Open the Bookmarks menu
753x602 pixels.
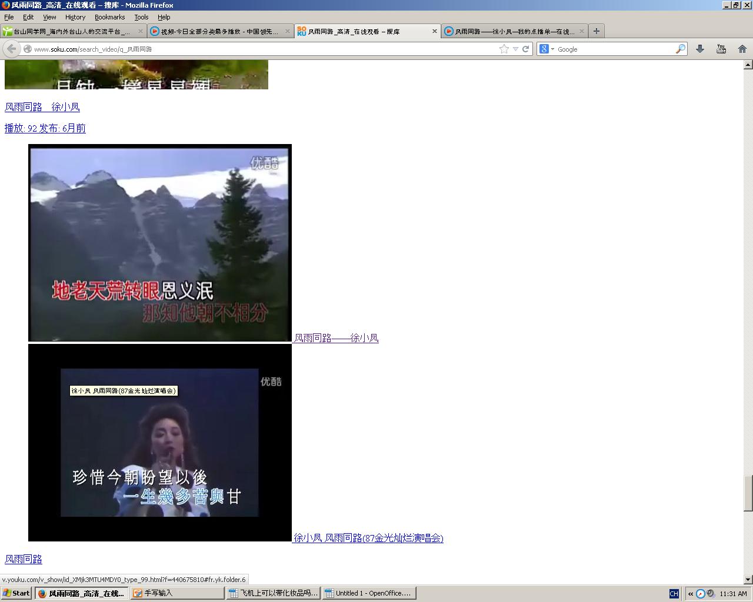click(110, 17)
